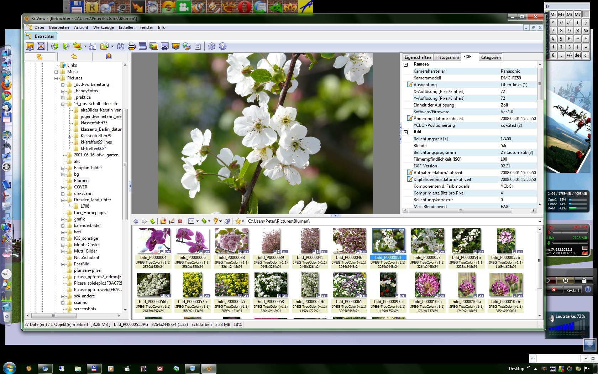Click the refresh icon in browser toolbar

point(227,221)
